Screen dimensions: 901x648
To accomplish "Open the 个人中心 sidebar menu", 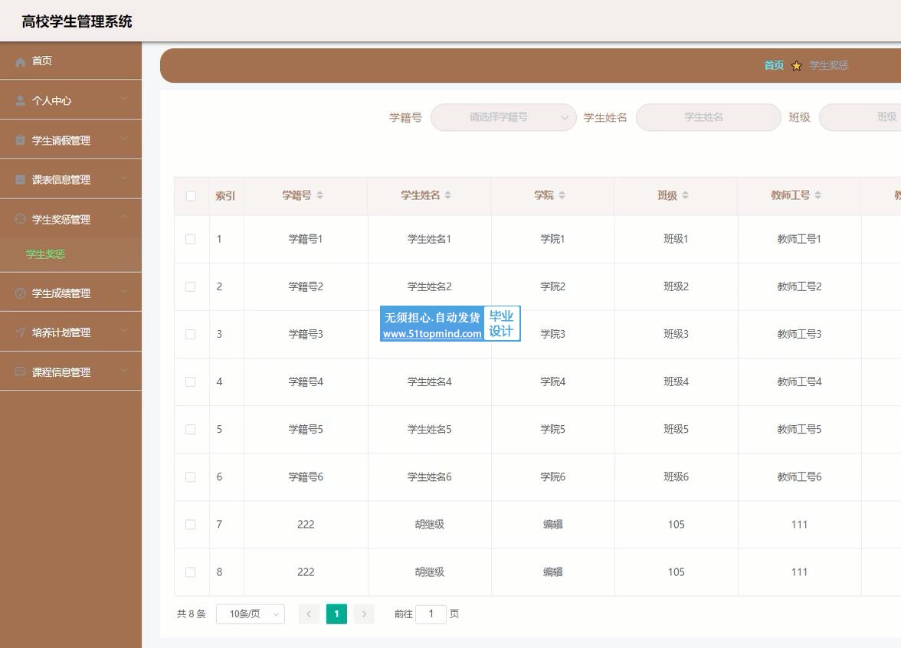I will tap(70, 100).
